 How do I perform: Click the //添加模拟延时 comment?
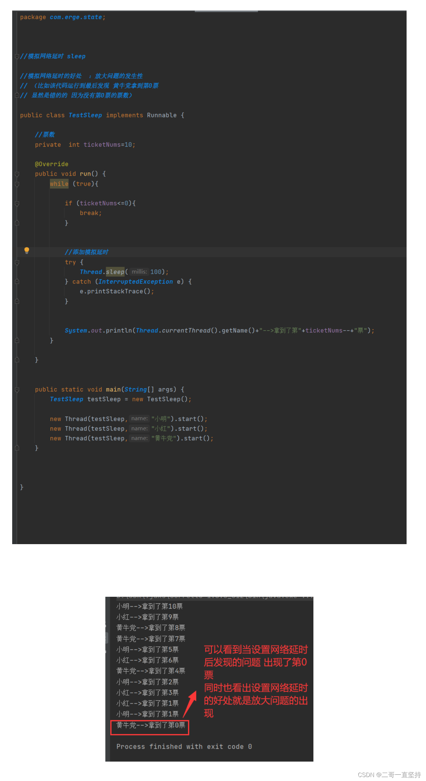pyautogui.click(x=87, y=252)
